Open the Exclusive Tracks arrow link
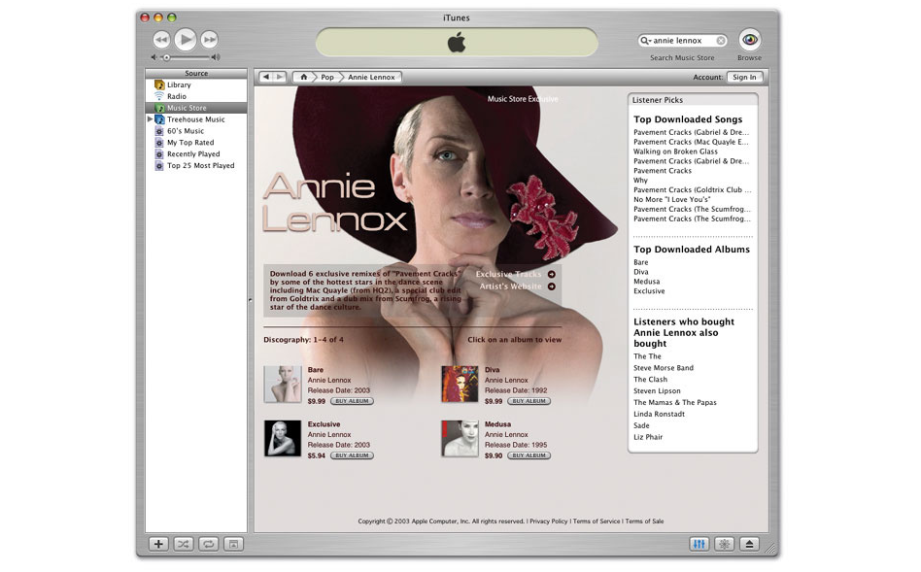This screenshot has height=572, width=921. click(552, 274)
